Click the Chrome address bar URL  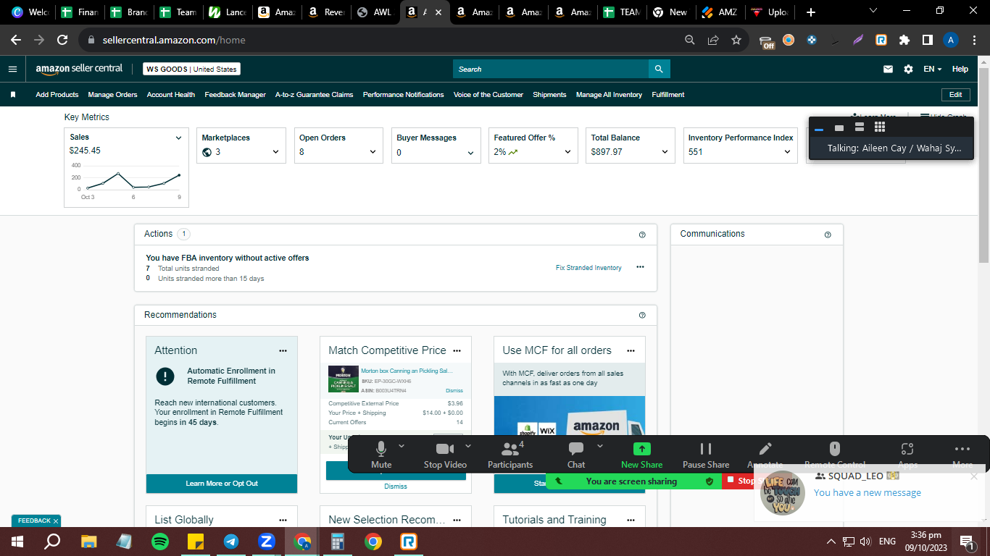tap(175, 40)
